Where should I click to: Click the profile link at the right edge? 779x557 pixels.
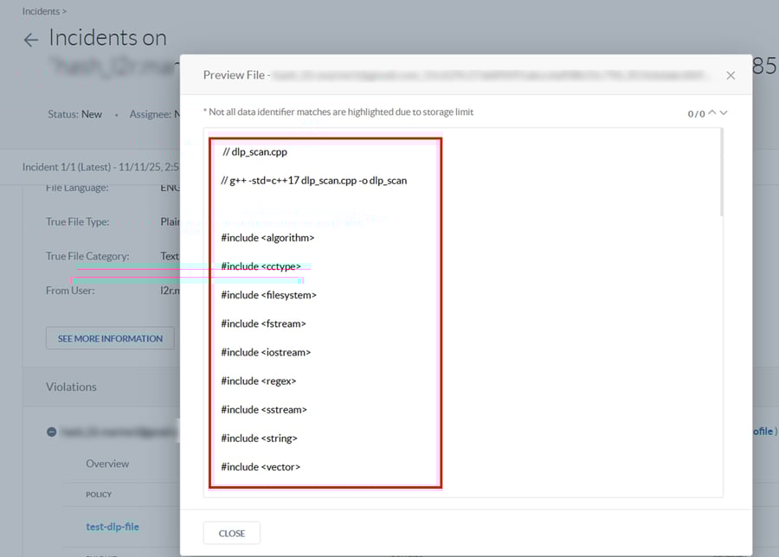[x=765, y=431]
